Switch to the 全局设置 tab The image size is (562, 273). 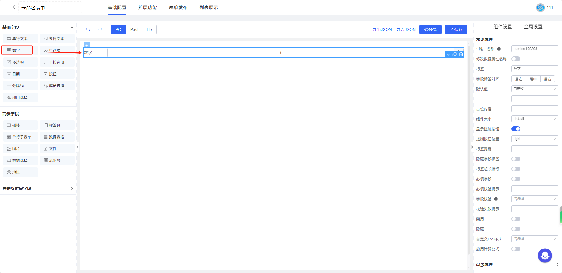coord(533,27)
